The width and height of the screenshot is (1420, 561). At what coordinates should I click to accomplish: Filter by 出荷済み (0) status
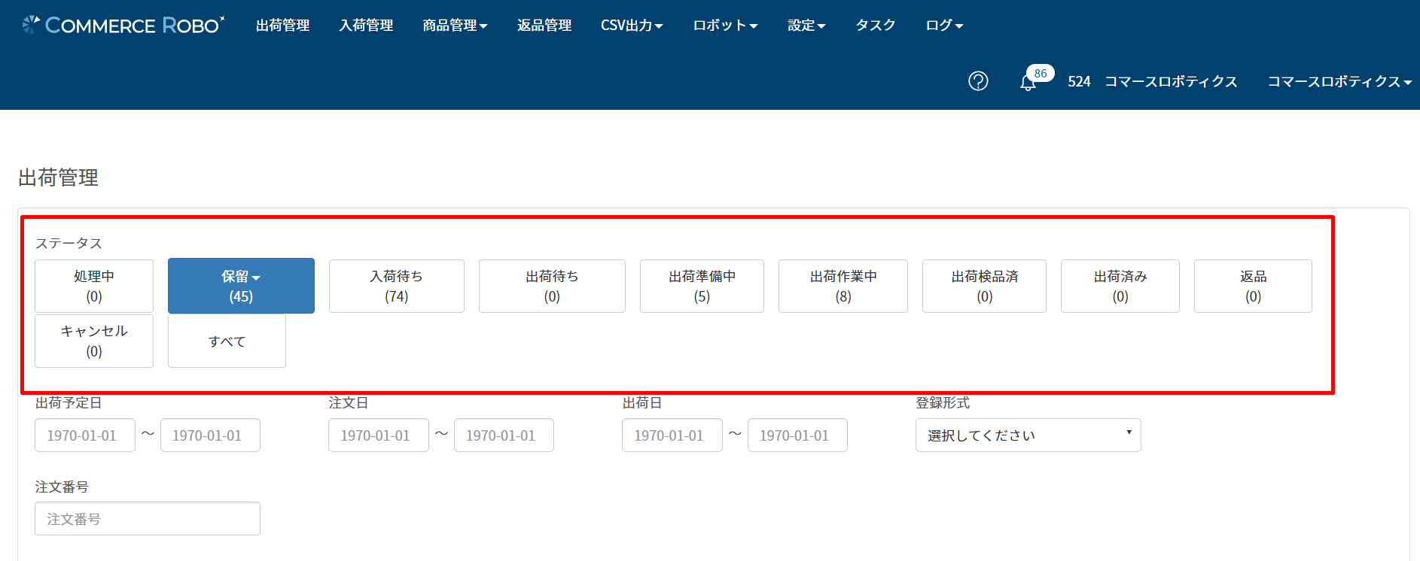point(1120,286)
